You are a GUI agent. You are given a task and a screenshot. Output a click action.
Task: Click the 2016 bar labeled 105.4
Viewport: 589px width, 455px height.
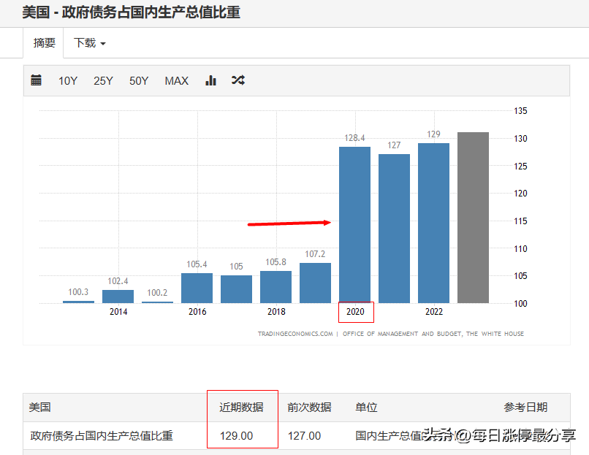[x=197, y=288]
